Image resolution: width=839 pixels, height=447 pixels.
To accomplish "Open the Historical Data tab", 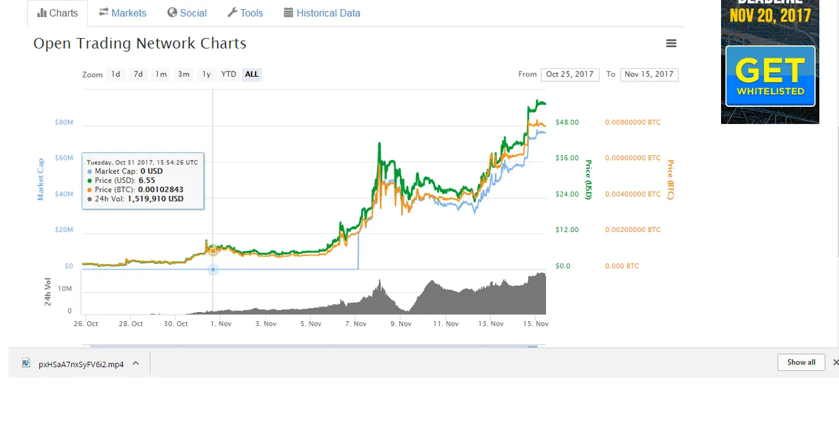I will tap(322, 13).
